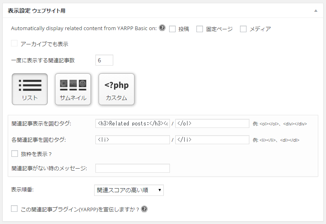This screenshot has width=326, height=224.
Task: Toggle the アーカイブでも表示 checkbox
Action: (x=15, y=44)
